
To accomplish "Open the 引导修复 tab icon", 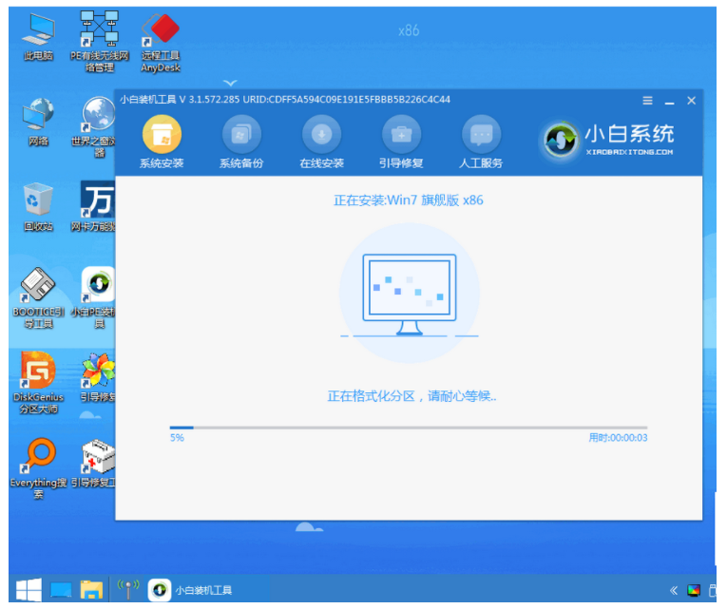I will [402, 134].
